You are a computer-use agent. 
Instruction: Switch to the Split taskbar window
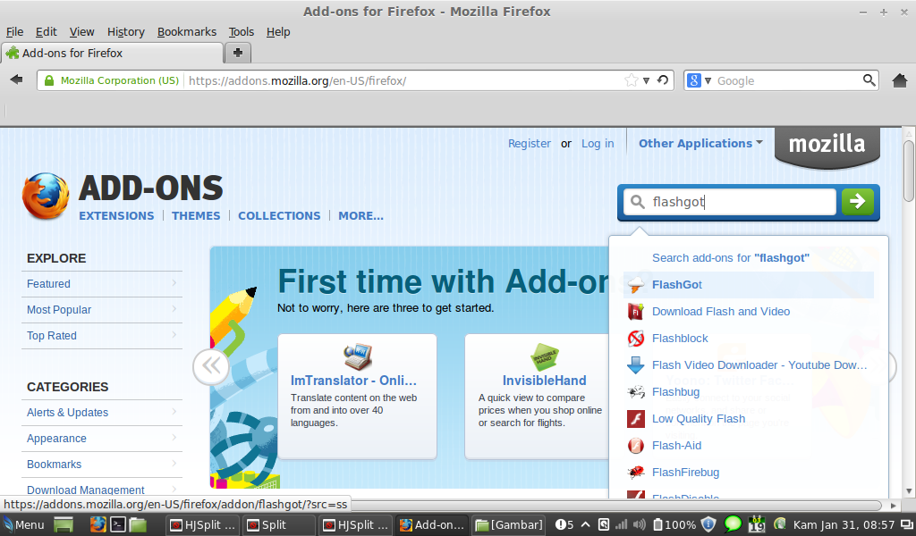[279, 525]
